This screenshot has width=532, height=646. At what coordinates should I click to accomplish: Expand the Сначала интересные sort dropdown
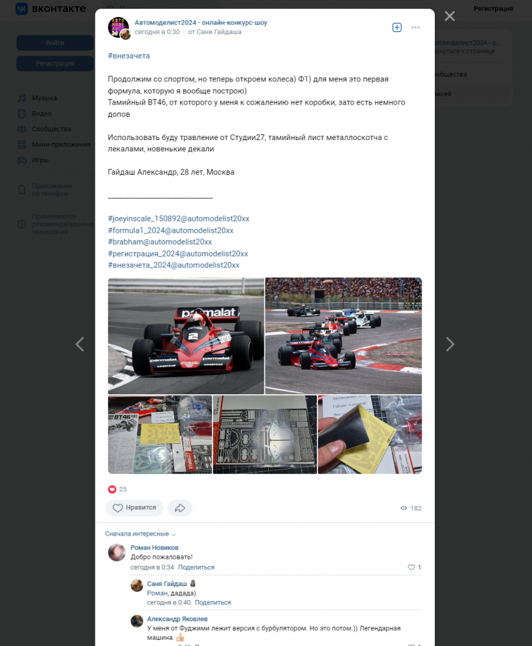pos(141,534)
